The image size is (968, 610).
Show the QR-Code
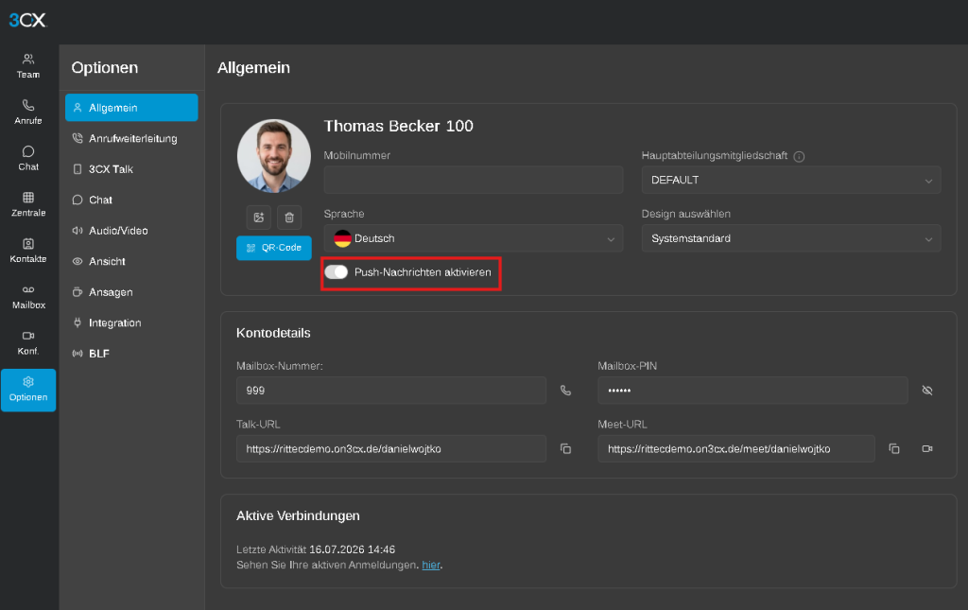pyautogui.click(x=274, y=248)
